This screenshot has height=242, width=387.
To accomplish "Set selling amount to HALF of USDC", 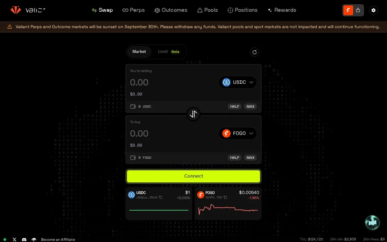I will click(235, 106).
